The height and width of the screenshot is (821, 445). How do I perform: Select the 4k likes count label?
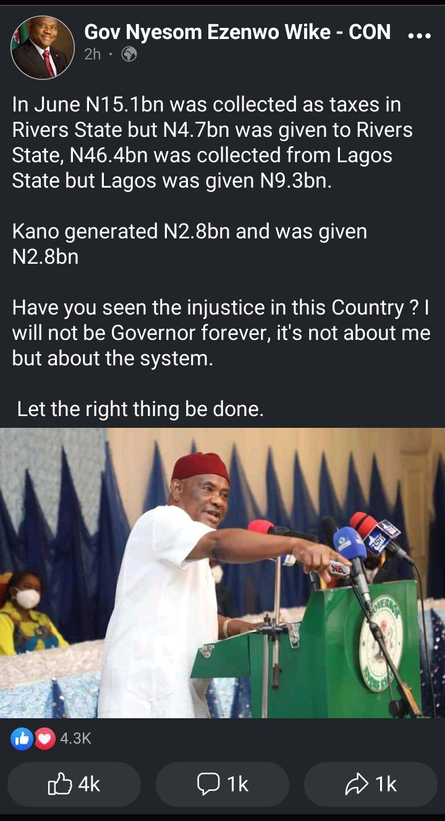[x=89, y=784]
